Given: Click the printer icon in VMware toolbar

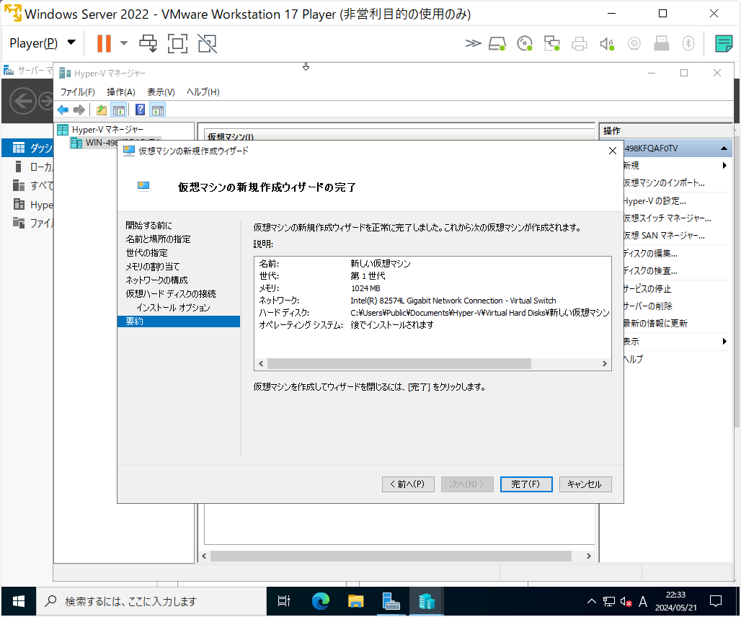Looking at the screenshot, I should coord(579,43).
